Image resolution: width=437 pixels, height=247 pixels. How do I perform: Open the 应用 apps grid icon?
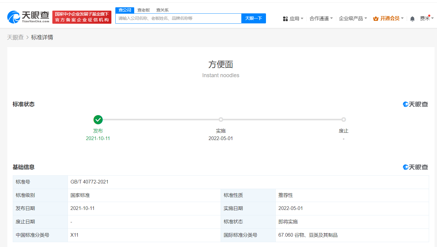click(285, 18)
